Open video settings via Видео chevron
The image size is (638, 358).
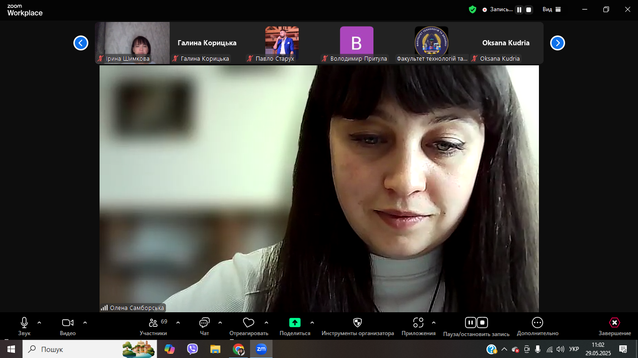pos(85,322)
